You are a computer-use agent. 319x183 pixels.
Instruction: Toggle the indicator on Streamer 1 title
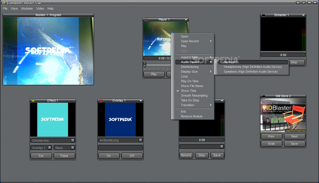(x=263, y=15)
